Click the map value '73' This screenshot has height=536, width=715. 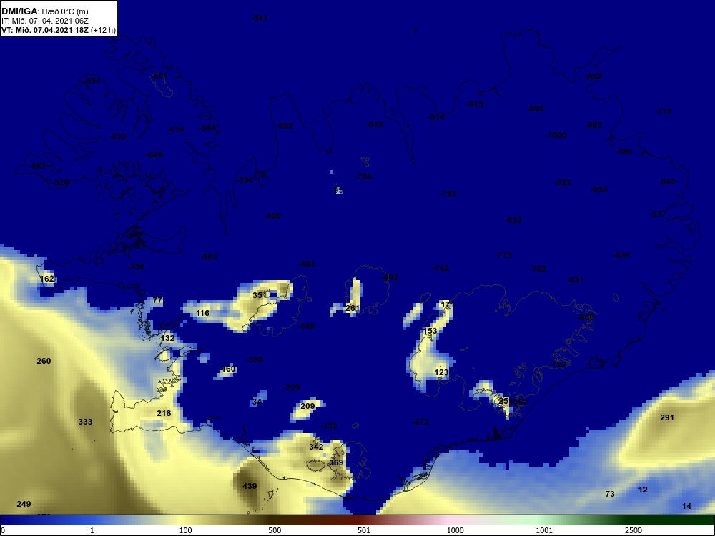pyautogui.click(x=610, y=494)
